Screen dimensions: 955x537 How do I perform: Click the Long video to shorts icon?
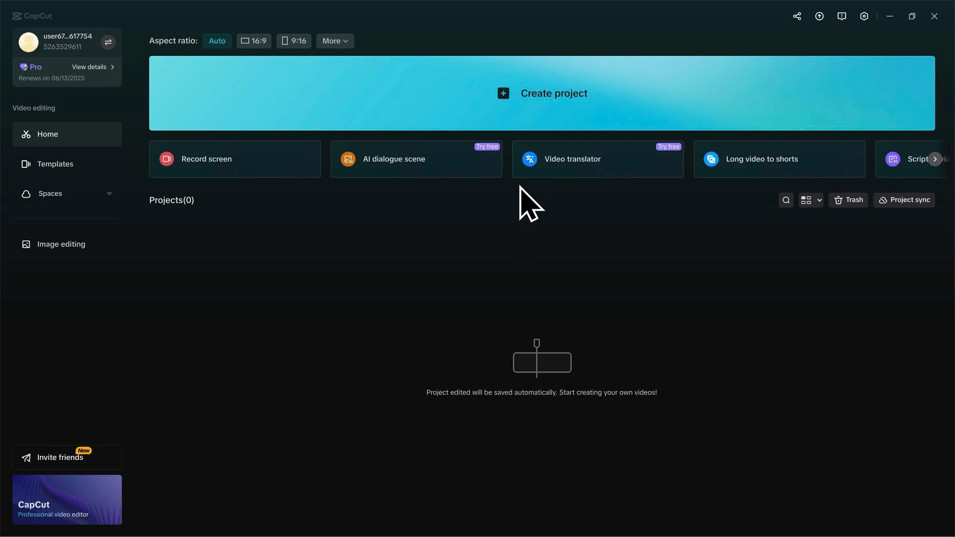tap(711, 159)
